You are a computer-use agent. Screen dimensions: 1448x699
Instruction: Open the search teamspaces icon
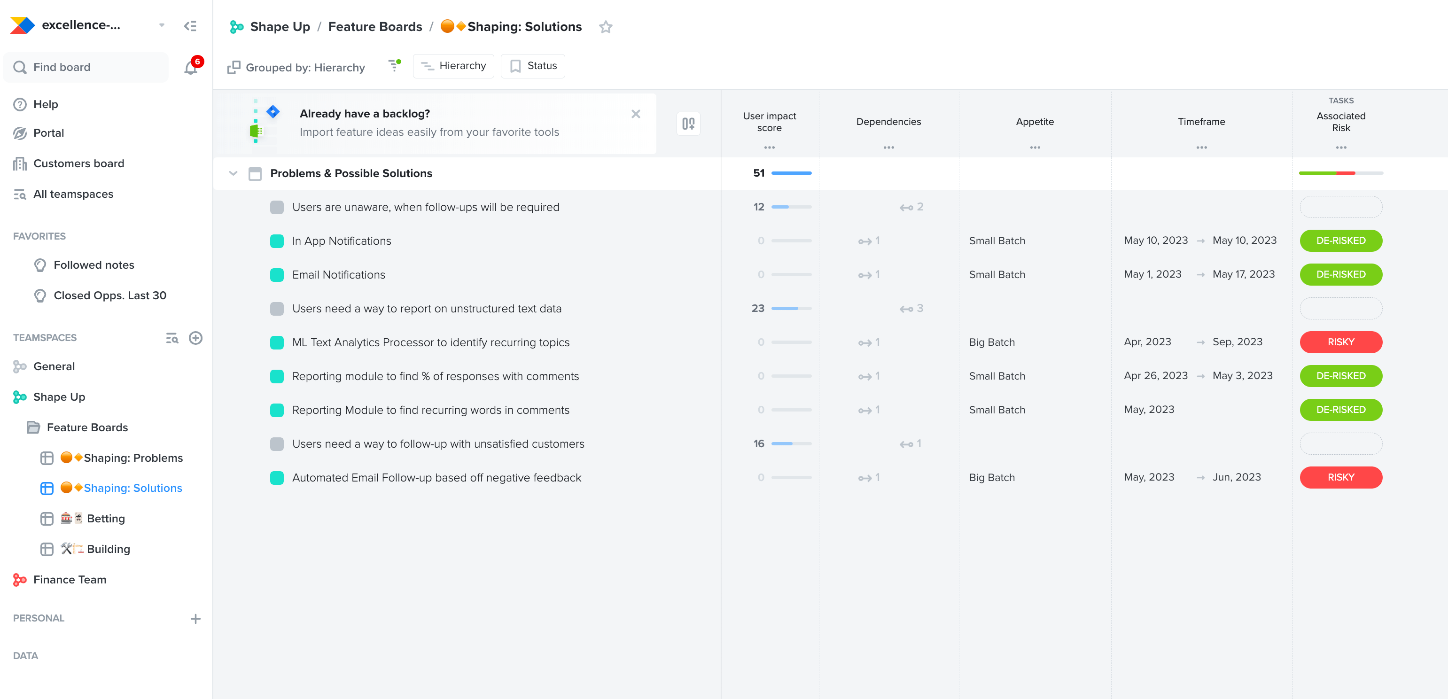172,338
